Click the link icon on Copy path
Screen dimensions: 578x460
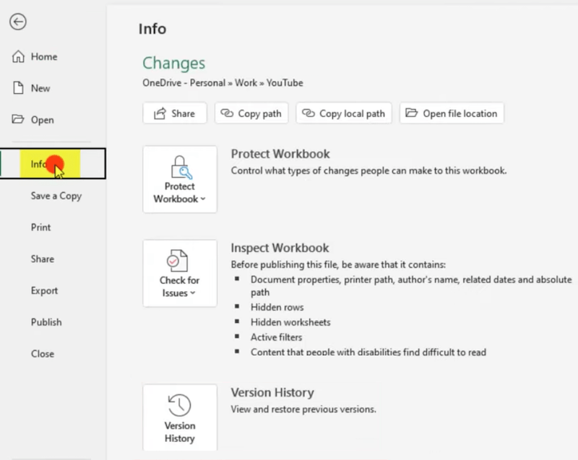pyautogui.click(x=227, y=113)
